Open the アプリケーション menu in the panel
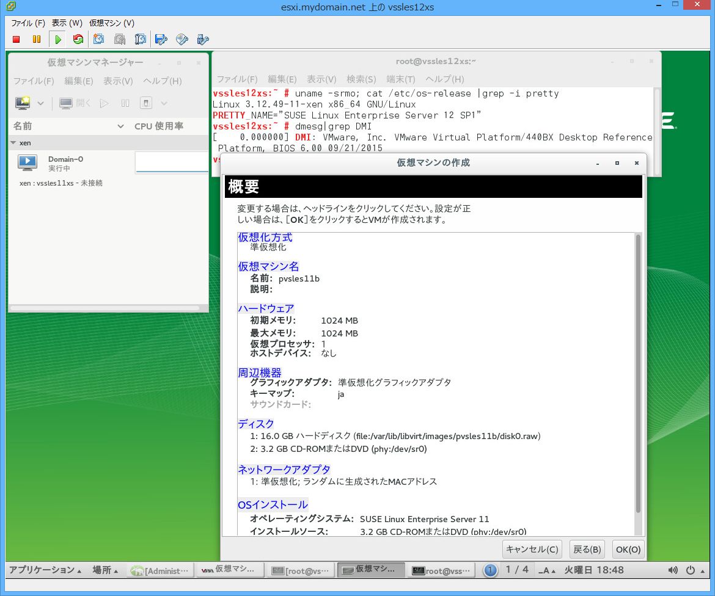Screen dimensions: 715x596 45,570
